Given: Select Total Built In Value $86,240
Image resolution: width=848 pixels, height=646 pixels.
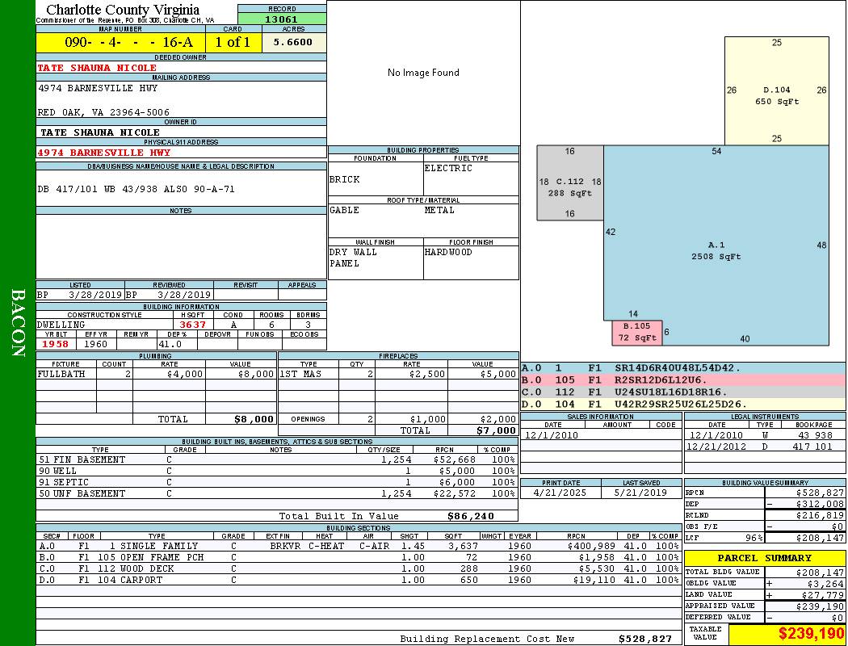Looking at the screenshot, I should 471,516.
